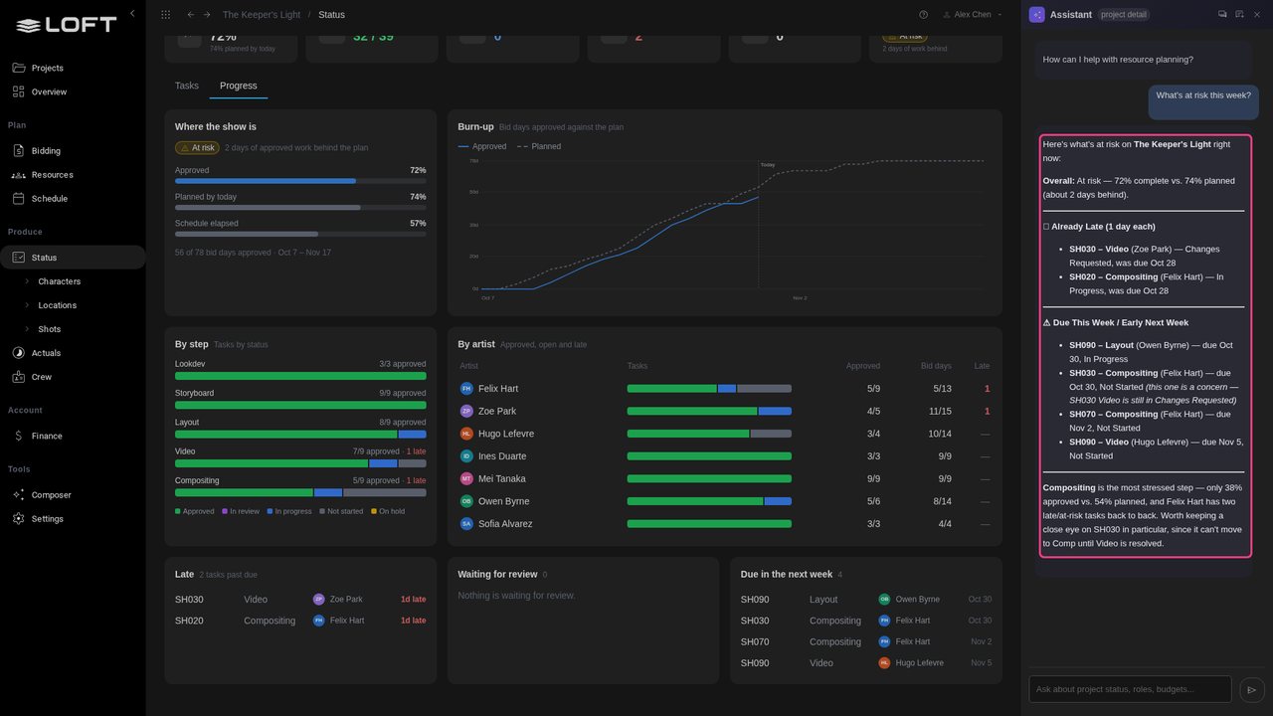Open Finance under Account

coord(73,436)
